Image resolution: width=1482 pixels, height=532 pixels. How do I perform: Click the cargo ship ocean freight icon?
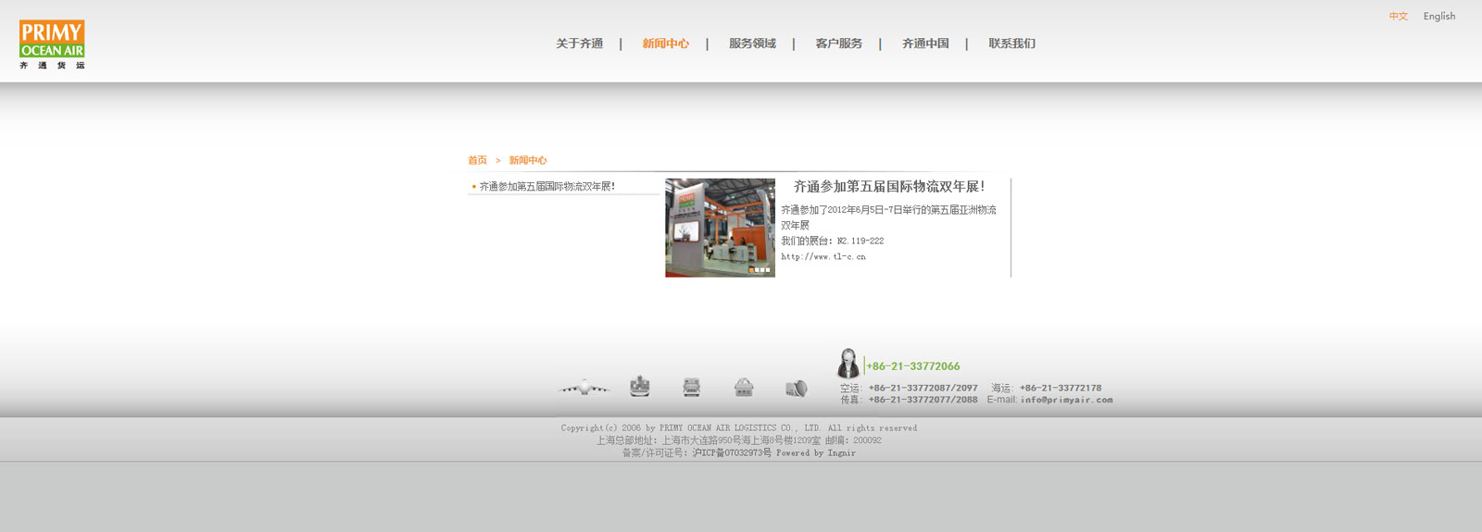click(640, 387)
